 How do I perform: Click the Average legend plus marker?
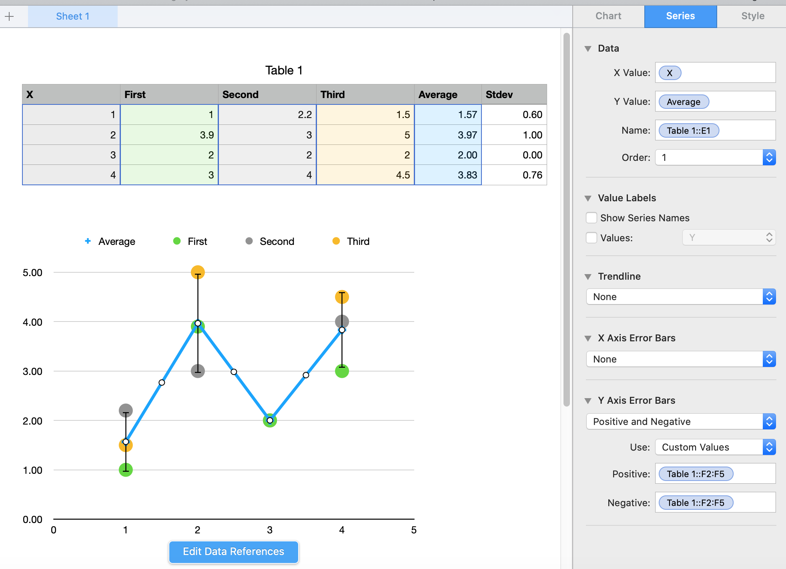pyautogui.click(x=88, y=241)
